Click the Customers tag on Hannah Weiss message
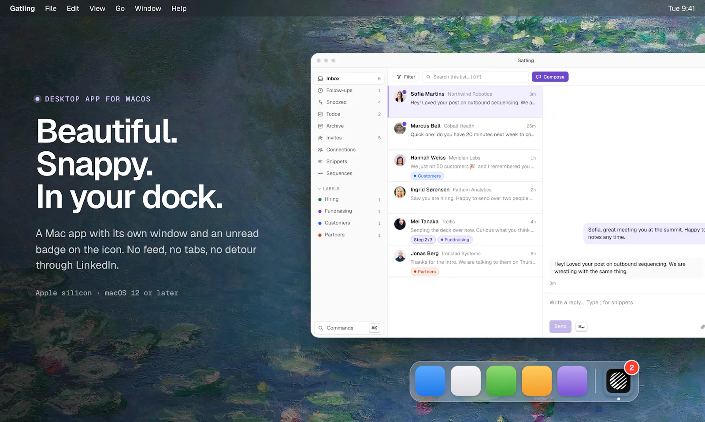 pos(427,176)
